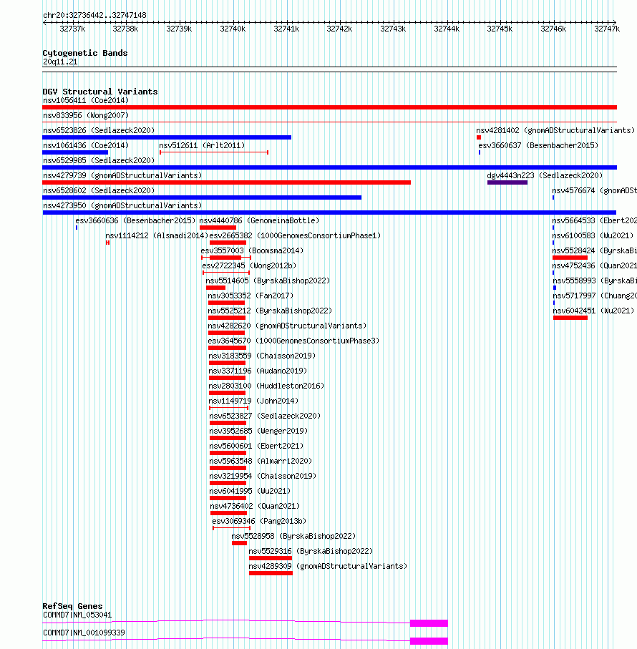Select nsv5528424 variant label
The width and height of the screenshot is (637, 649).
(x=594, y=251)
